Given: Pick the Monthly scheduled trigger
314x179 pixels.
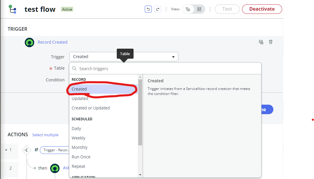Looking at the screenshot, I should (103, 147).
